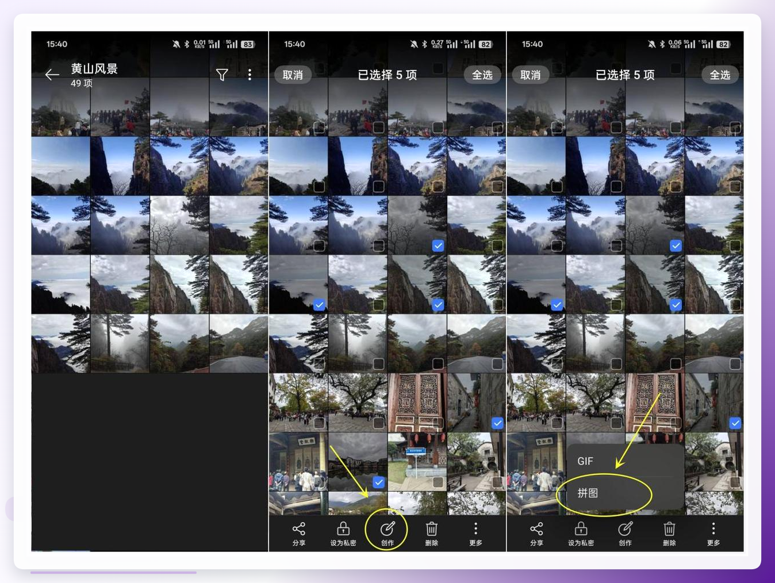Tap 全选 in the right screen
The image size is (775, 583).
point(720,75)
